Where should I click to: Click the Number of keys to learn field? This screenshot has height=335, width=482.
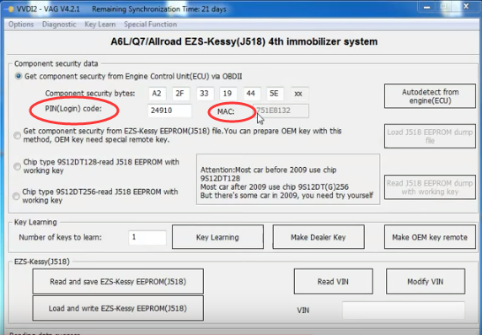pos(147,237)
